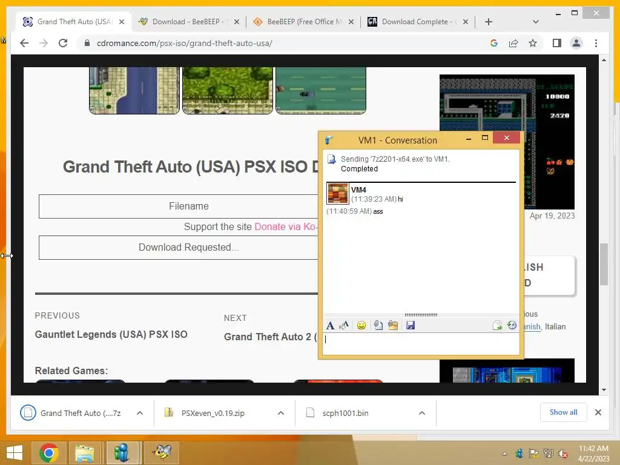
Task: Expand options for Grand Theft Auto .7z download
Action: point(140,413)
